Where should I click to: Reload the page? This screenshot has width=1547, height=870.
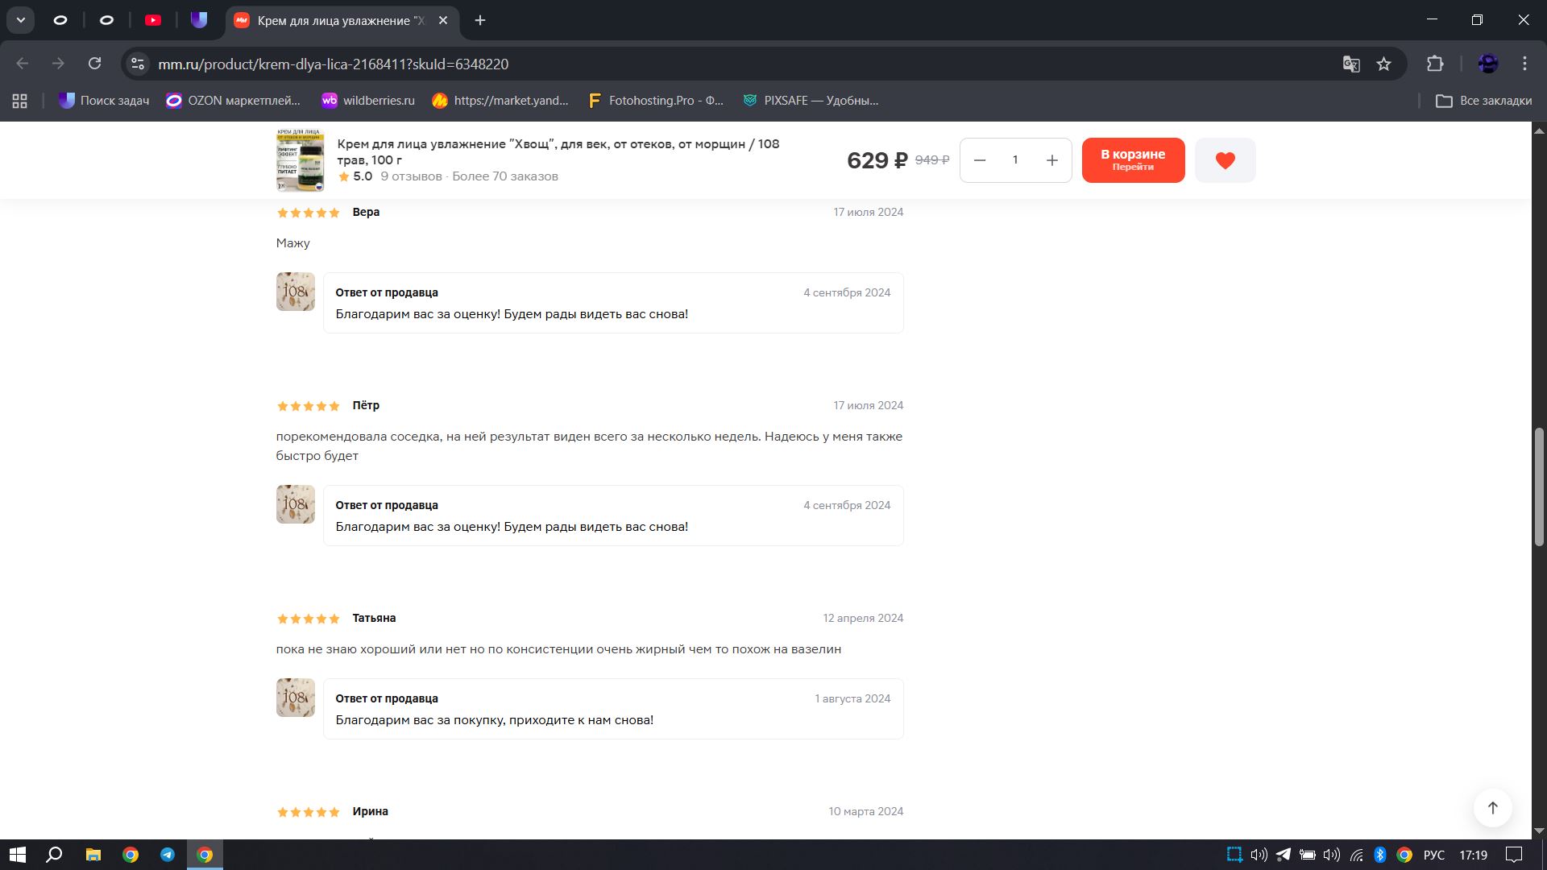coord(94,64)
